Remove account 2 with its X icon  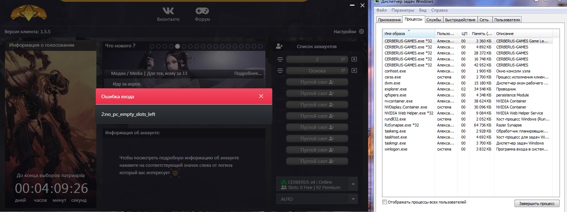[x=354, y=59]
